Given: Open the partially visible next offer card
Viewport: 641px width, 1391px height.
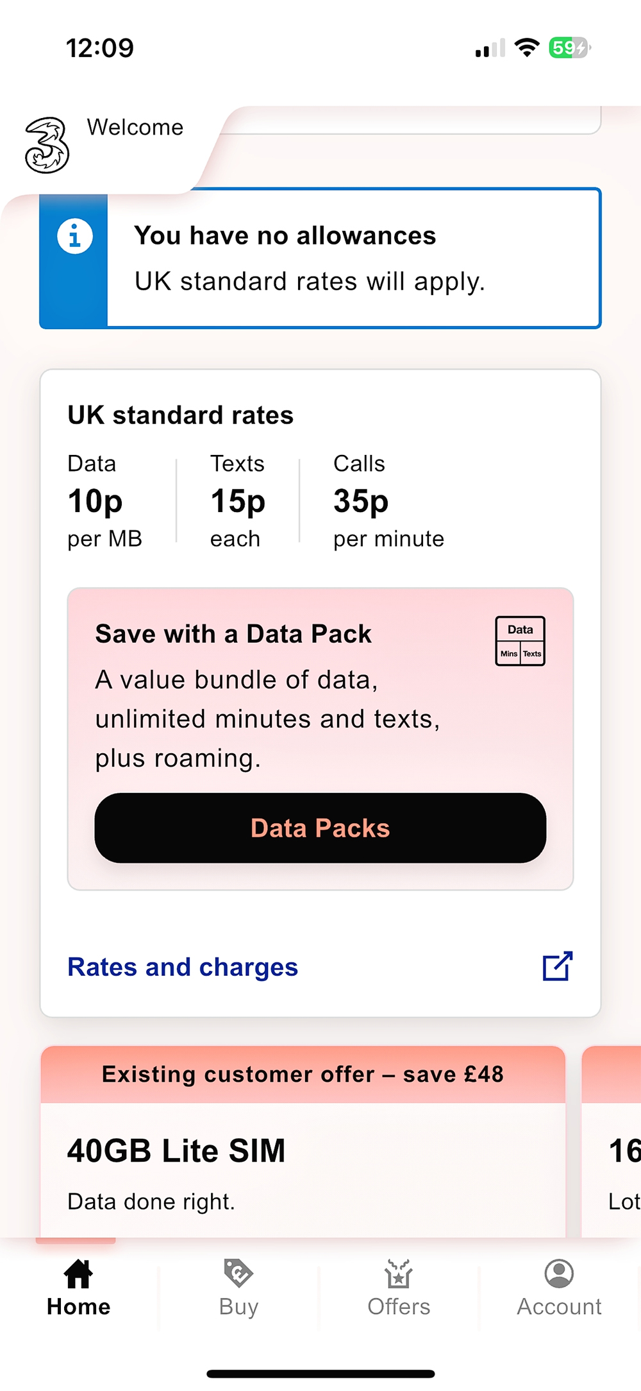Looking at the screenshot, I should click(612, 1142).
